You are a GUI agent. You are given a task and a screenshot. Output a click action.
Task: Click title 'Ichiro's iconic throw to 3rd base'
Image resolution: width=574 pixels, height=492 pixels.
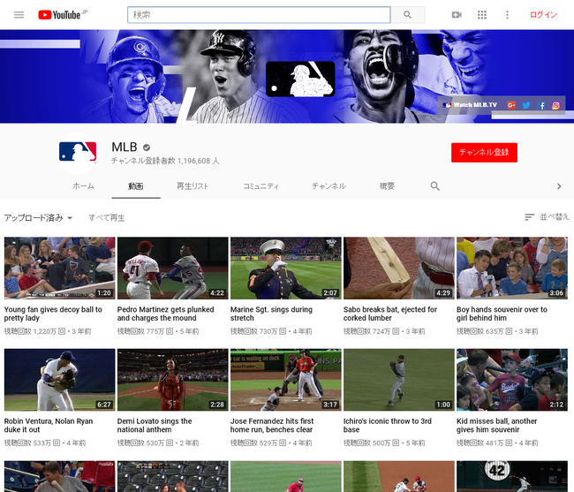(x=388, y=426)
